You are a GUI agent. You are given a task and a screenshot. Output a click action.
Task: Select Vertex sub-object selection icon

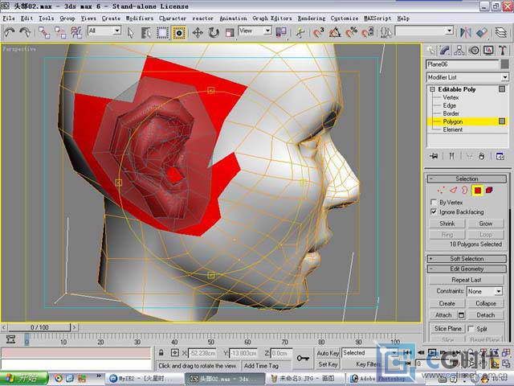pos(442,190)
